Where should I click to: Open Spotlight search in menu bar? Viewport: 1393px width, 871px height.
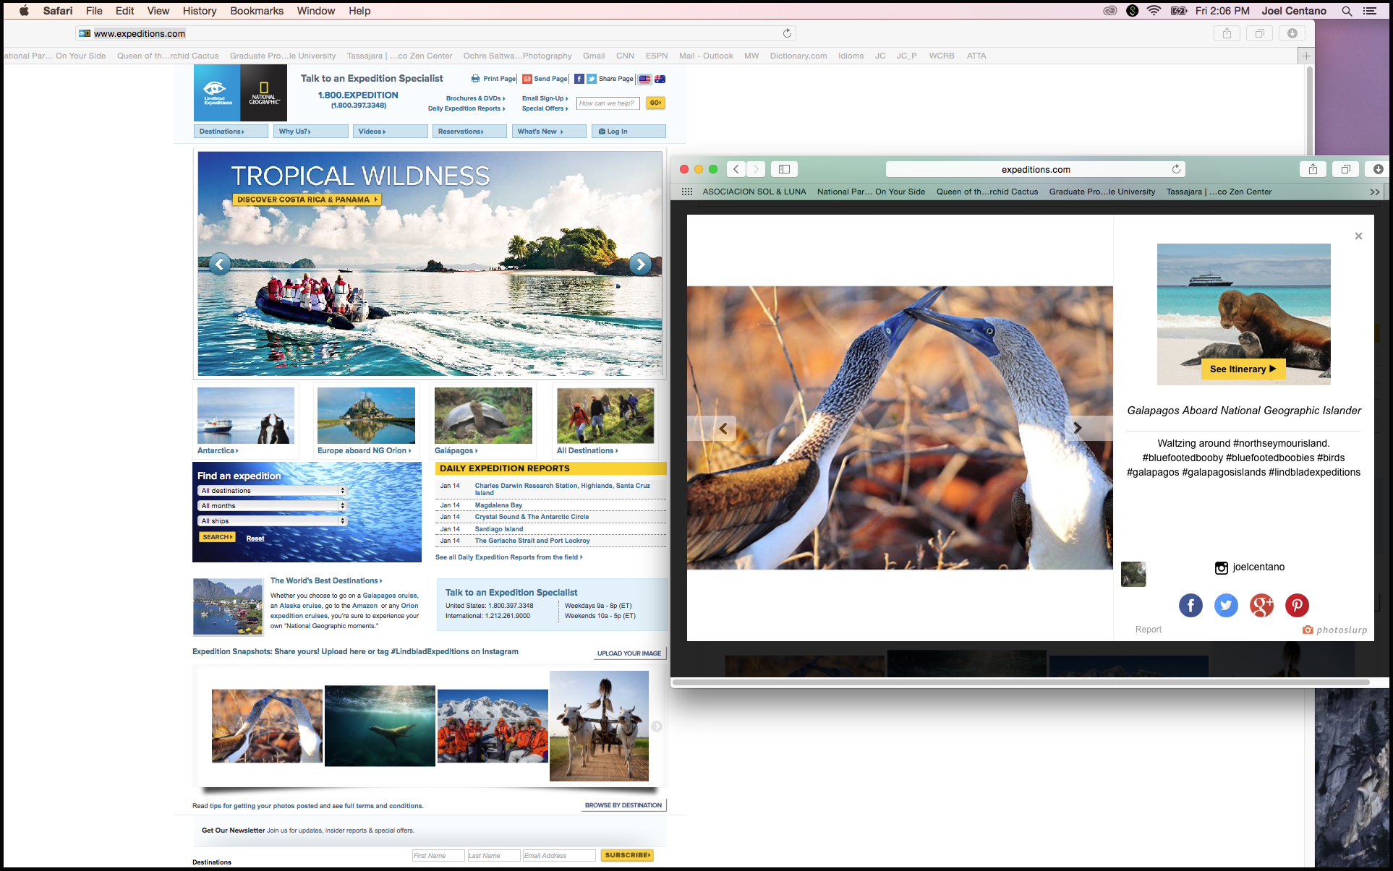click(x=1347, y=11)
